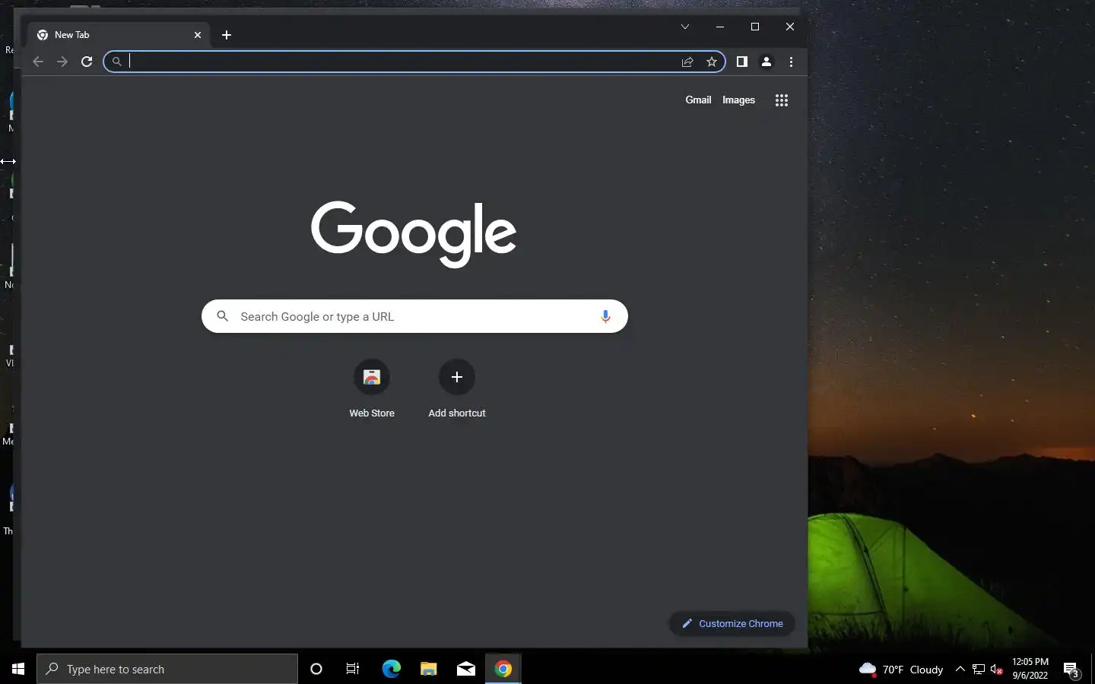Screen dimensions: 1095x684
Task: Click the Google search box
Action: click(414, 316)
